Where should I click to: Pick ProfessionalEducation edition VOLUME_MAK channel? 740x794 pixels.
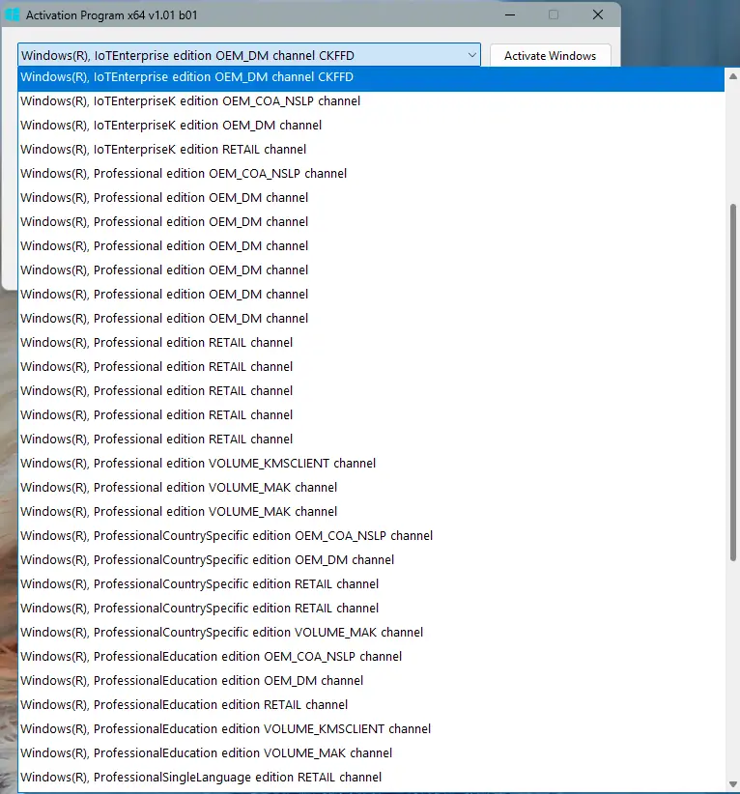(371, 753)
